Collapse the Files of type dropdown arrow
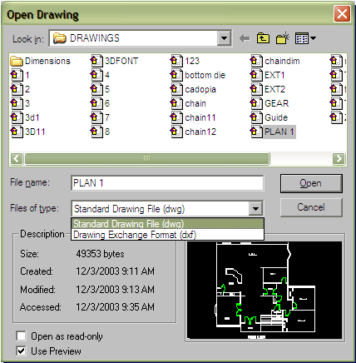356x363 pixels. point(255,209)
